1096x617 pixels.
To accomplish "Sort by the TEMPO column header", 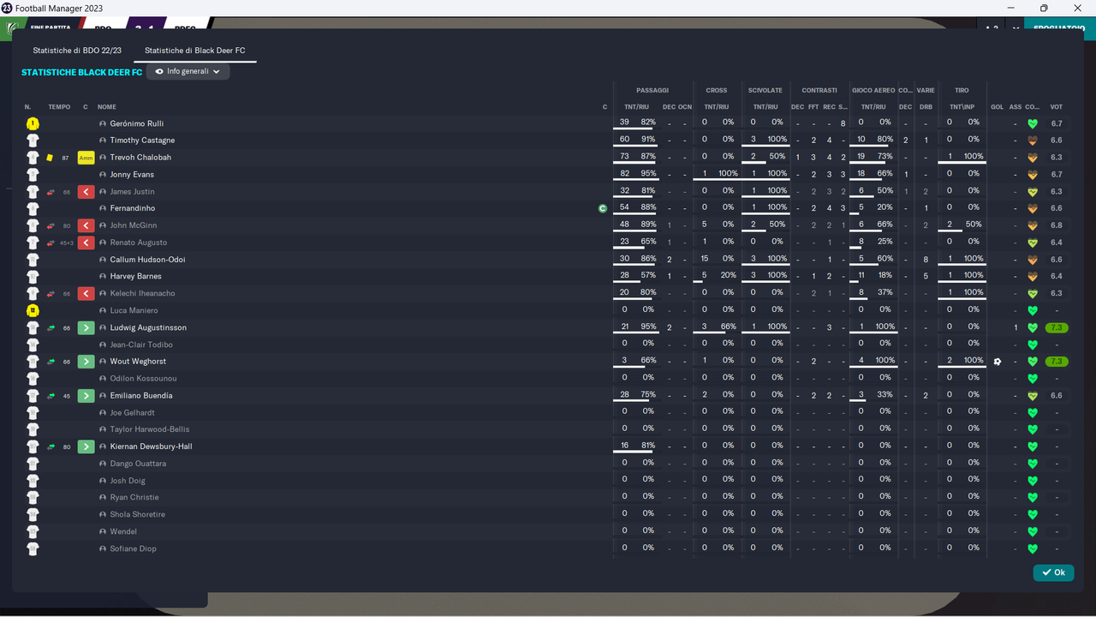I will coord(59,107).
